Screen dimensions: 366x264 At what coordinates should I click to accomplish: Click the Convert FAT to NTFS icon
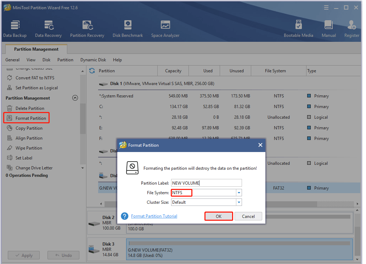point(10,78)
